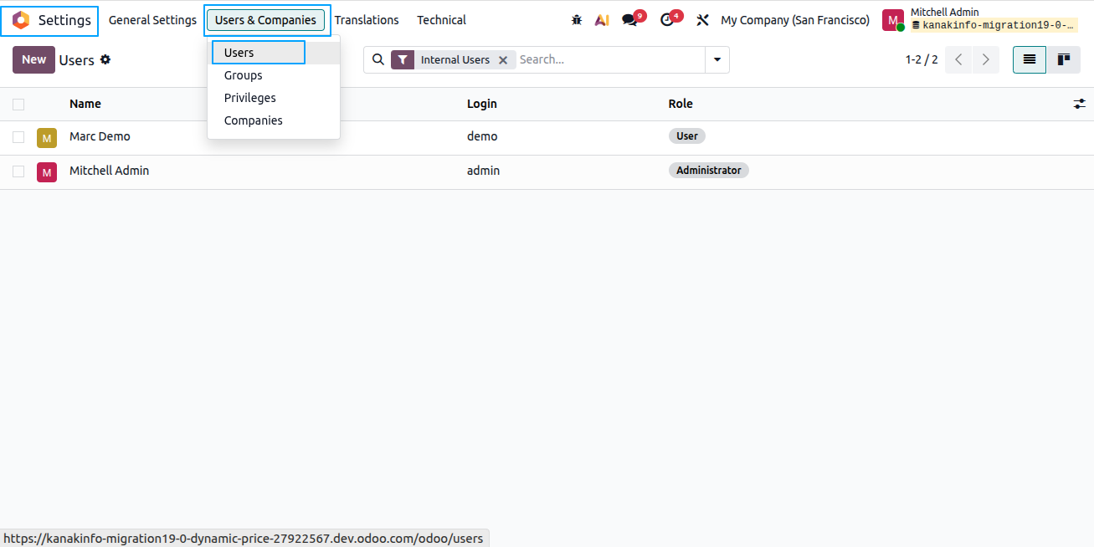Click the tools wrench icon
The height and width of the screenshot is (547, 1094).
click(x=703, y=20)
